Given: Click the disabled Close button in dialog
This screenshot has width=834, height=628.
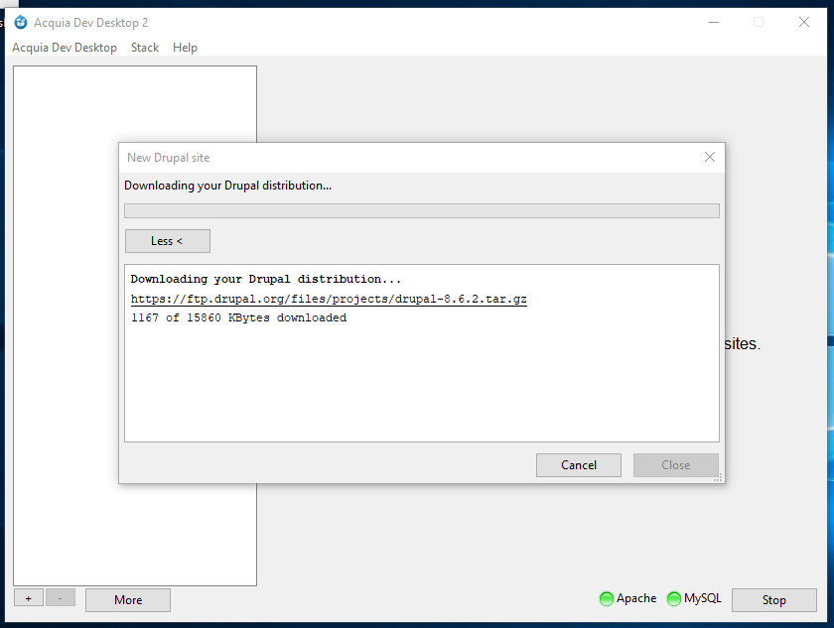Looking at the screenshot, I should (675, 465).
